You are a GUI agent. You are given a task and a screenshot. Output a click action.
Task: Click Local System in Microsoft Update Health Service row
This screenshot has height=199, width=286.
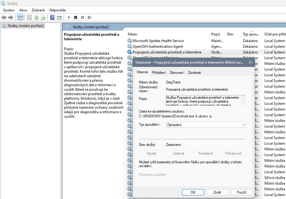(x=275, y=41)
